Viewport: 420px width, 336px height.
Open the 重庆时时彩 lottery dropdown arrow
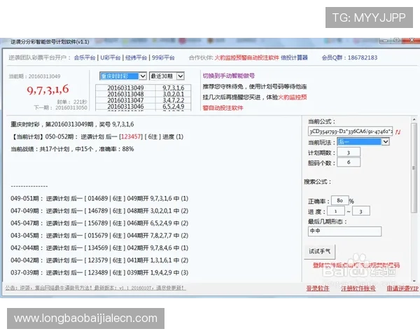coord(143,76)
